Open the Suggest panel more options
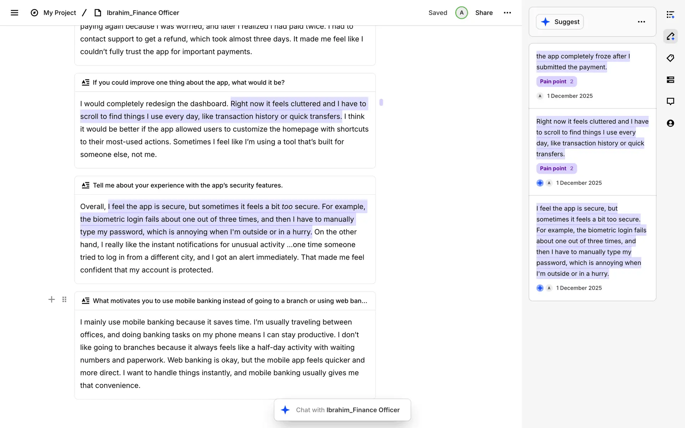Image resolution: width=685 pixels, height=428 pixels. (x=641, y=22)
